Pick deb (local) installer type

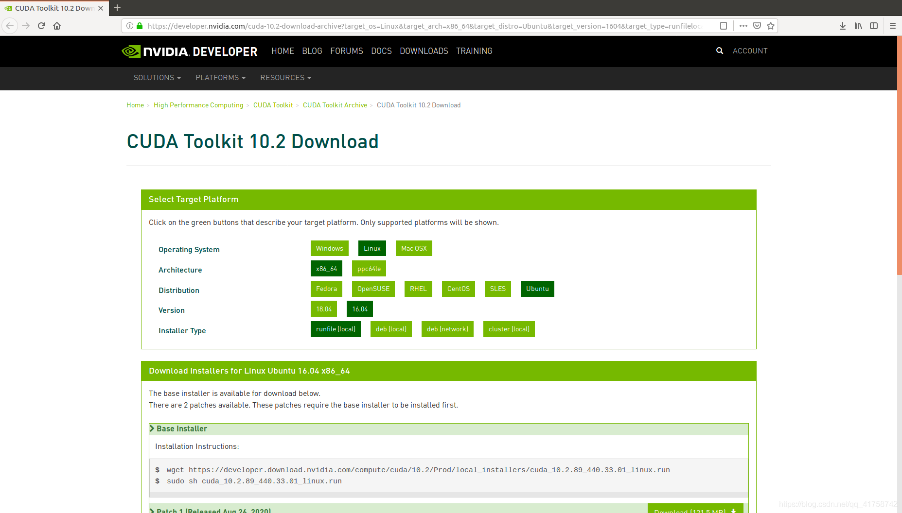click(x=391, y=329)
